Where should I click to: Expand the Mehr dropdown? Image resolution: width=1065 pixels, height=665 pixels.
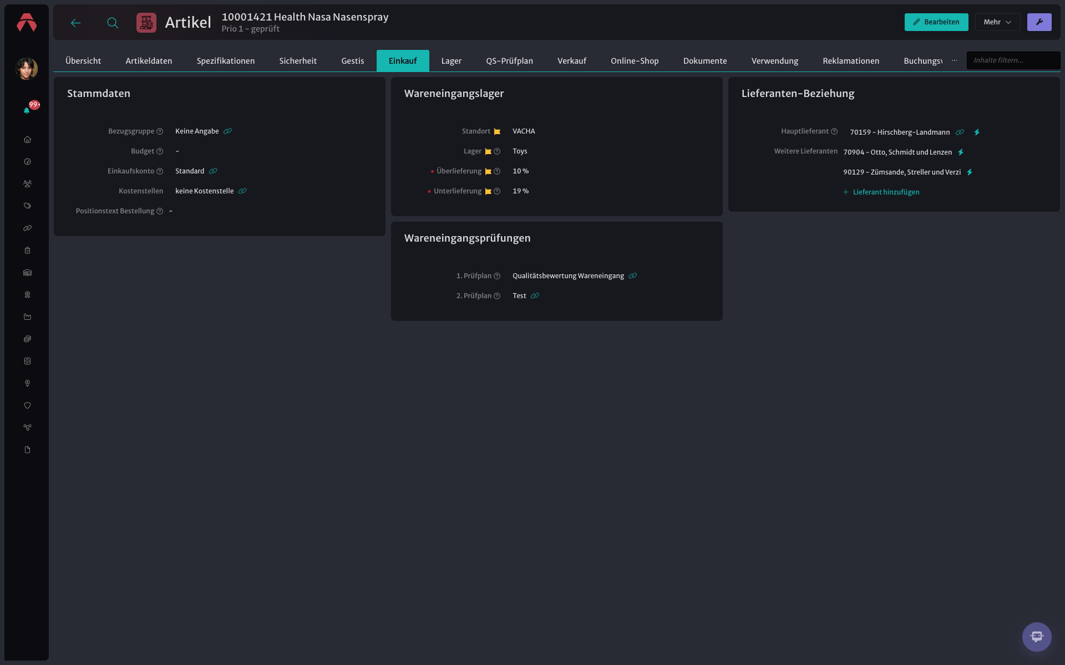tap(997, 22)
